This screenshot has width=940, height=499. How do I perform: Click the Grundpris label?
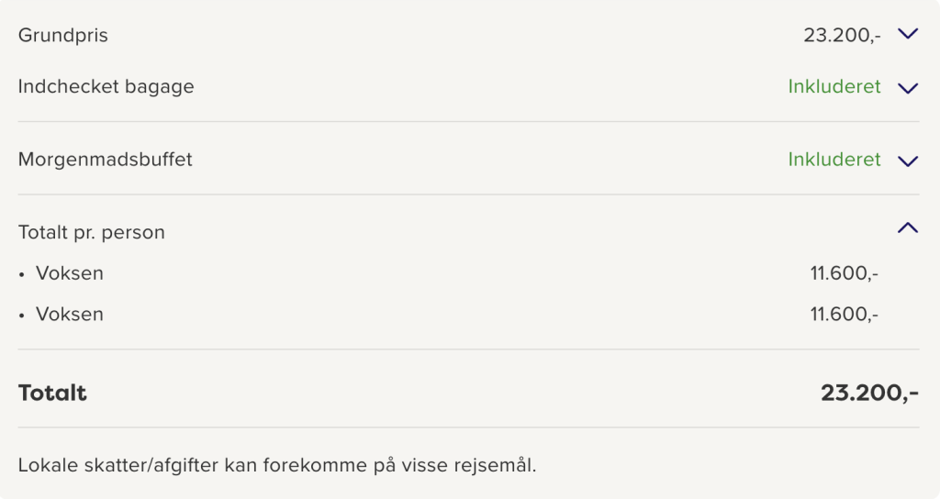tap(63, 36)
